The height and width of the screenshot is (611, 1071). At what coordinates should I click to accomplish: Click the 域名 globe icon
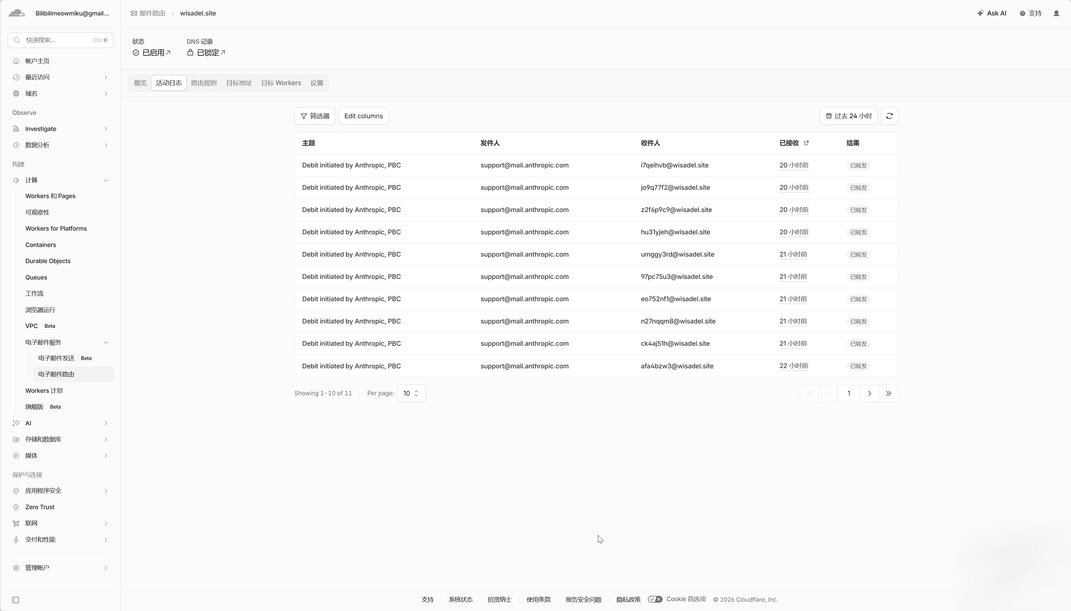click(x=16, y=93)
